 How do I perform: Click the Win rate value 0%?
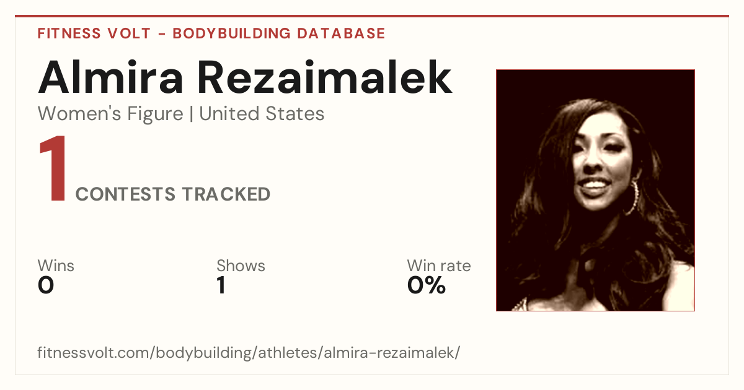tap(427, 285)
